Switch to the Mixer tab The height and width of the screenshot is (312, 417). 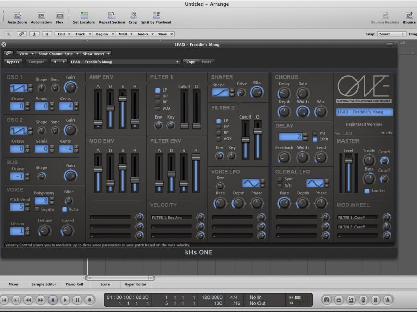(x=14, y=284)
